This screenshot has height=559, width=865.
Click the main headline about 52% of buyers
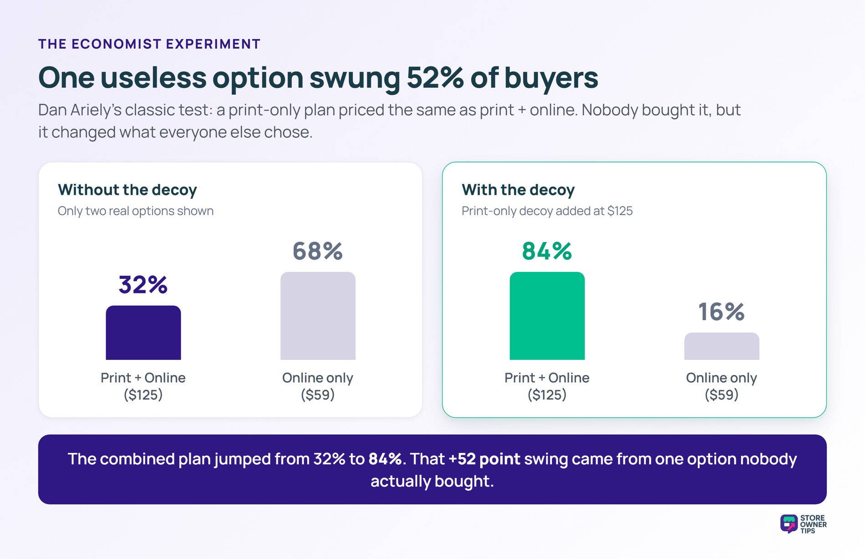318,77
